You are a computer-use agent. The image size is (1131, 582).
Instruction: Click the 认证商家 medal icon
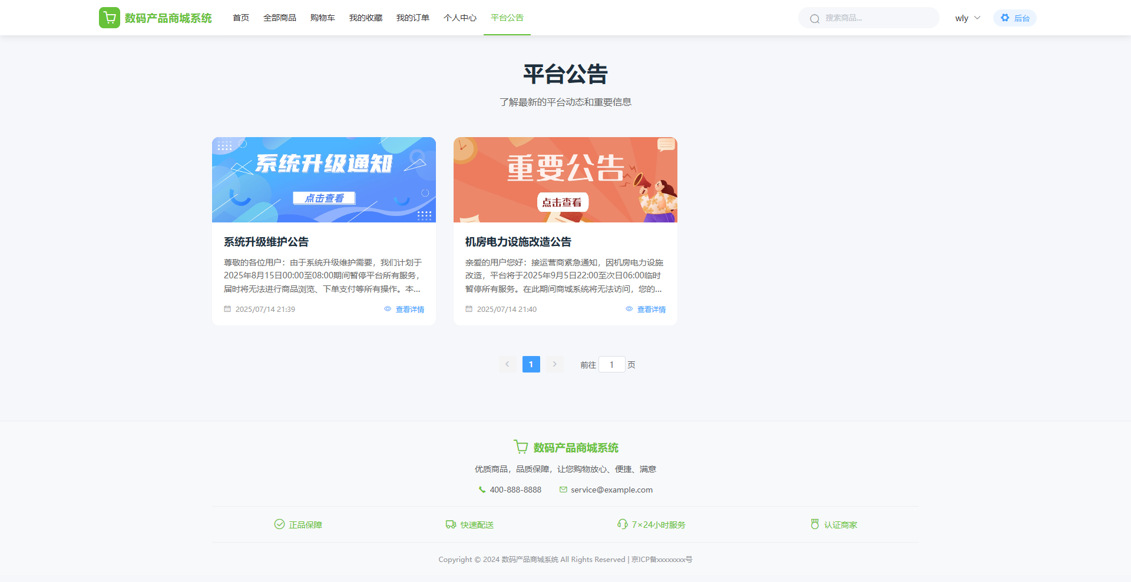click(x=815, y=524)
